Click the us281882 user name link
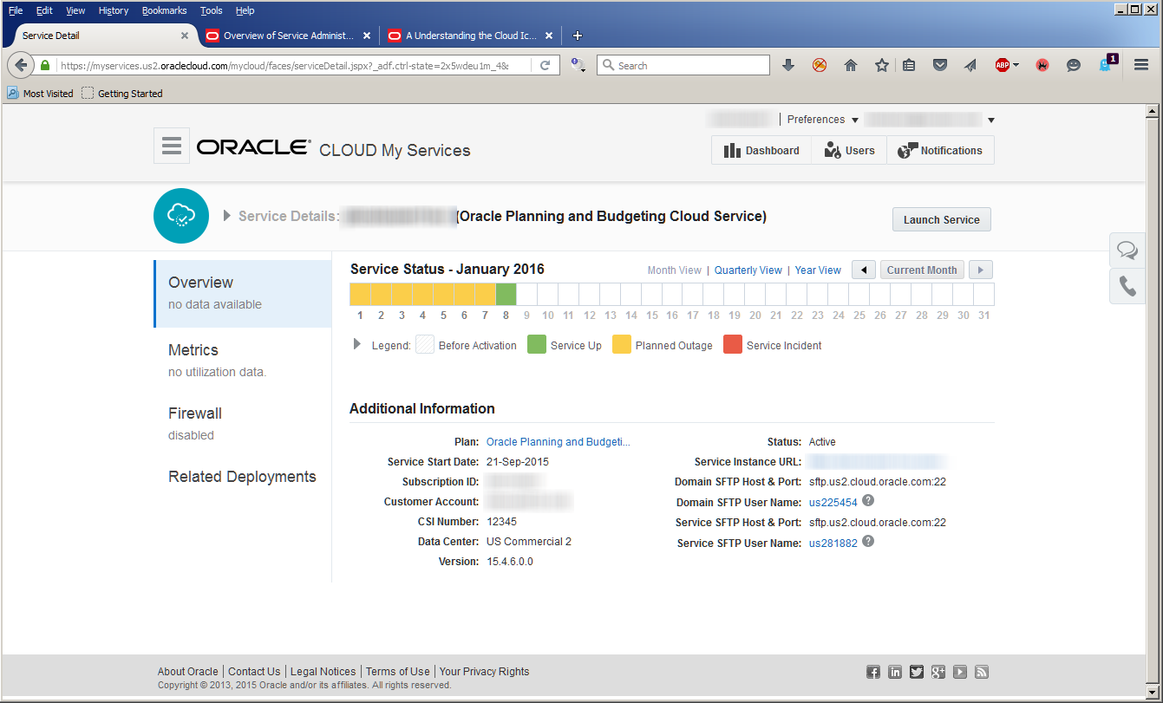The width and height of the screenshot is (1163, 703). (x=833, y=544)
